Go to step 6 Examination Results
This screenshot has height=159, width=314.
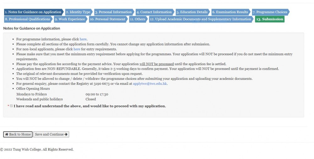pyautogui.click(x=231, y=12)
